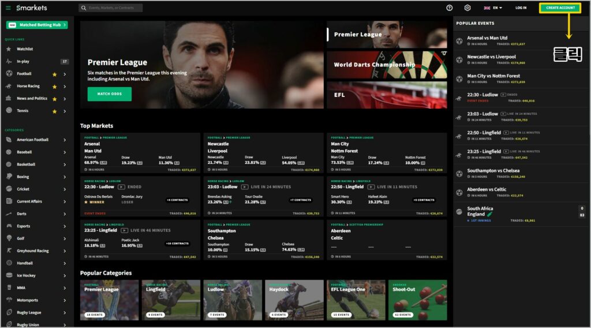The width and height of the screenshot is (591, 328).
Task: Click the MMA category icon
Action: pos(9,288)
